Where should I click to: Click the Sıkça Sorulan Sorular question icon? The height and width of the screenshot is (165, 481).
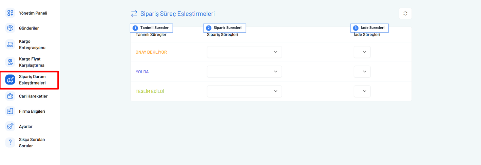[x=10, y=143]
